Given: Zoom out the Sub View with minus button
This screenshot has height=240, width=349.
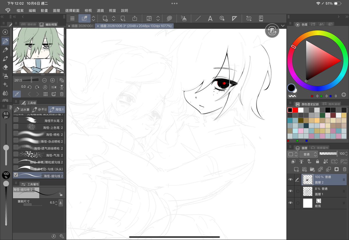Looking at the screenshot, I should coord(44,80).
